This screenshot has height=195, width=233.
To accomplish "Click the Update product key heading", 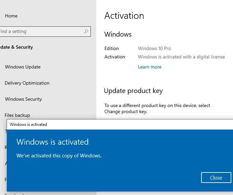I will (133, 91).
